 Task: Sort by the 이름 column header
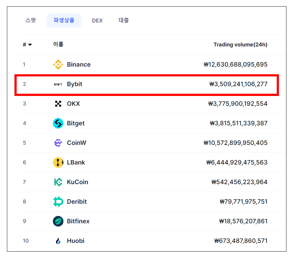coord(58,44)
